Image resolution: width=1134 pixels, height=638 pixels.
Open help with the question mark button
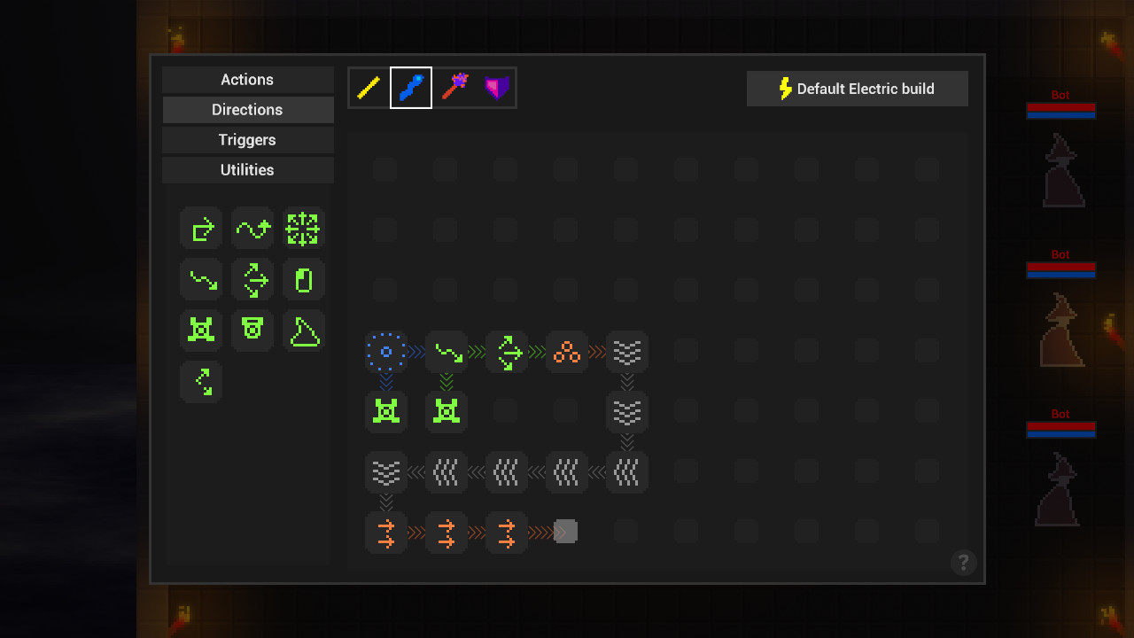click(963, 563)
